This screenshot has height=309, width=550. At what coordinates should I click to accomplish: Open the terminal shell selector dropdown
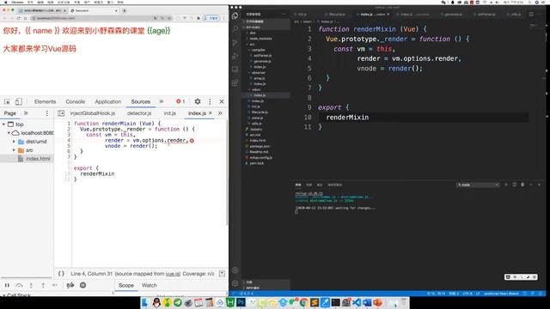[x=478, y=185]
